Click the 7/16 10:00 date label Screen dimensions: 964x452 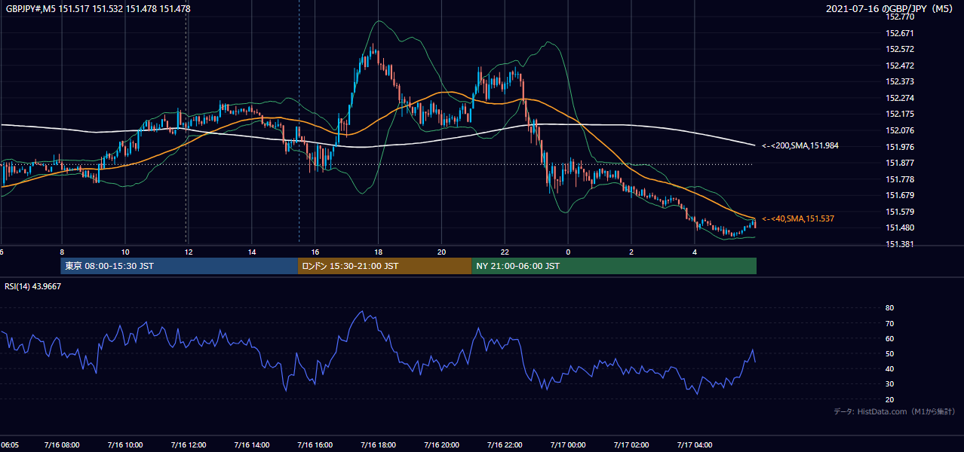(x=125, y=444)
